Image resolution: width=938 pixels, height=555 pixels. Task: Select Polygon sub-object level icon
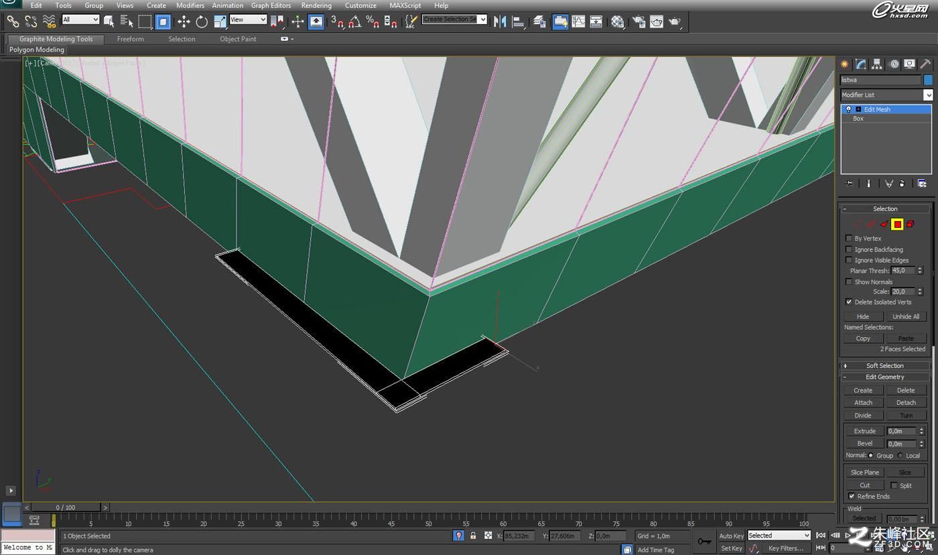[x=897, y=225]
